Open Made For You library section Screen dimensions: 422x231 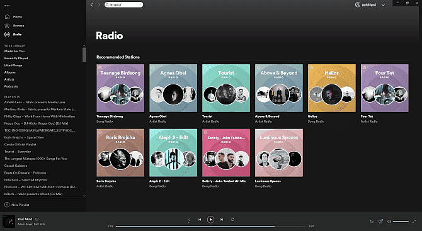click(14, 51)
